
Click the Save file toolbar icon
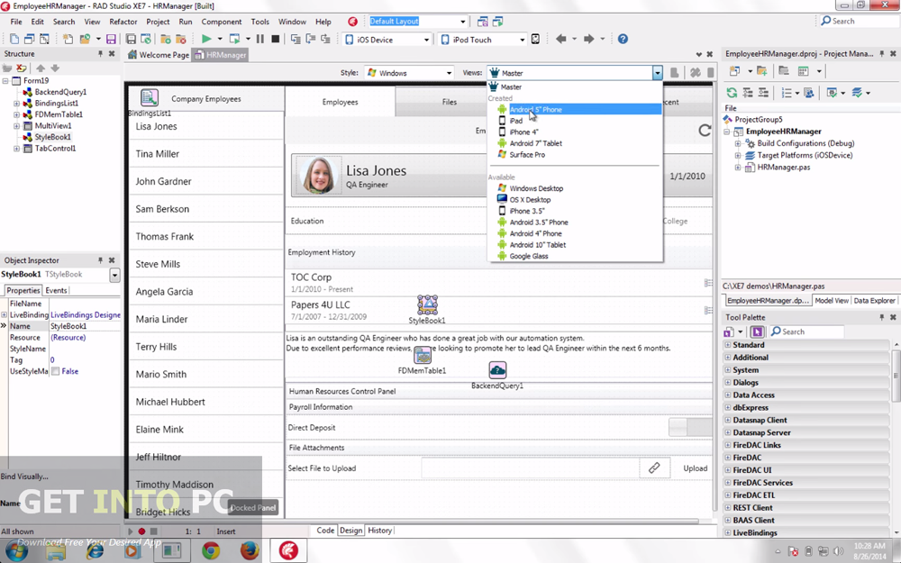(x=111, y=39)
